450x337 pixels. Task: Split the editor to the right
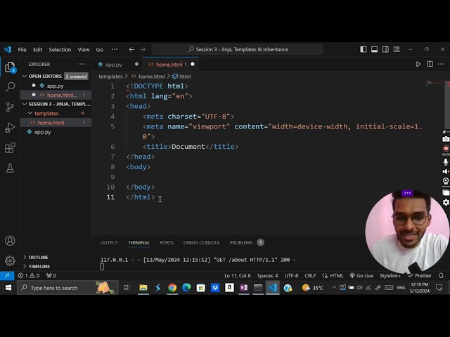[x=430, y=65]
